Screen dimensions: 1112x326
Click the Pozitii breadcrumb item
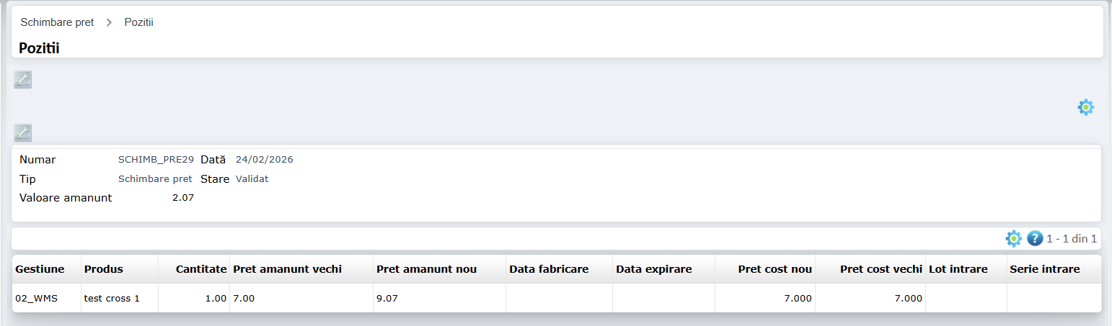click(138, 22)
